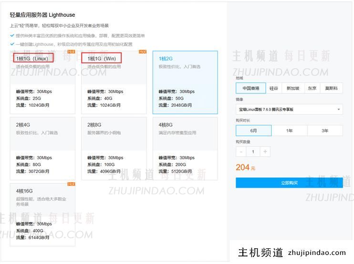Select the 4核16G plan card

click(x=42, y=214)
